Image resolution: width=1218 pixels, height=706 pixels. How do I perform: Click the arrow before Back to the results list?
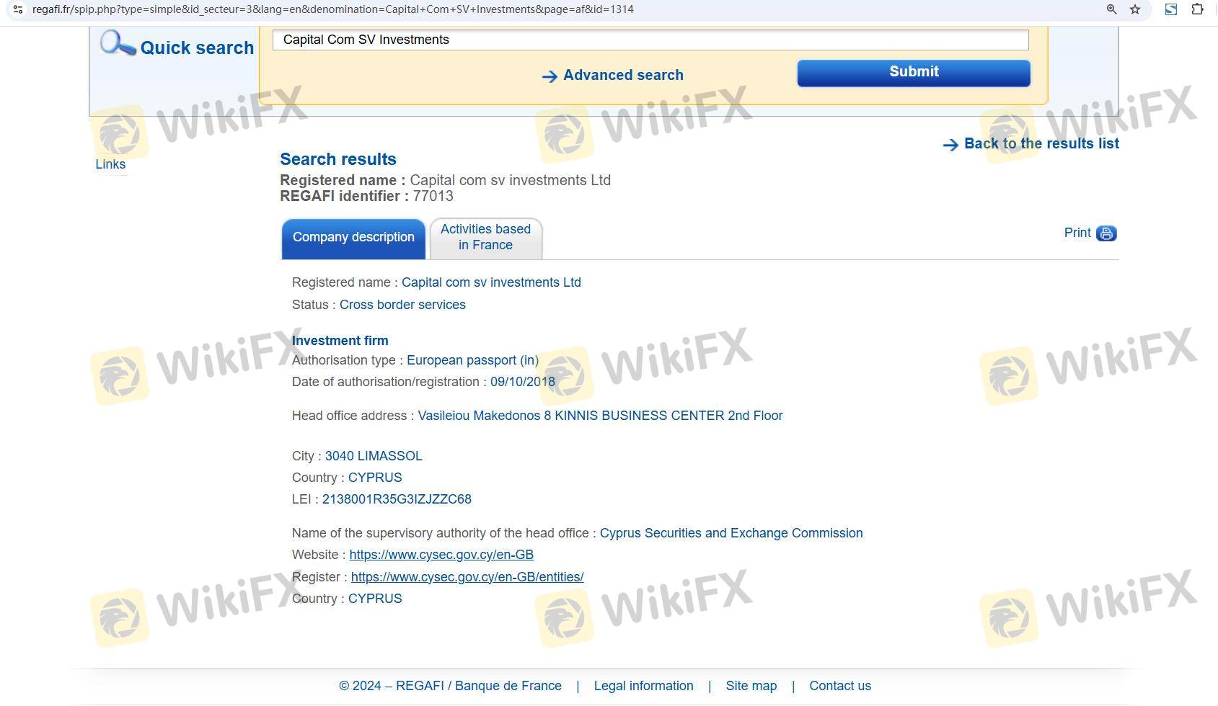pyautogui.click(x=950, y=145)
